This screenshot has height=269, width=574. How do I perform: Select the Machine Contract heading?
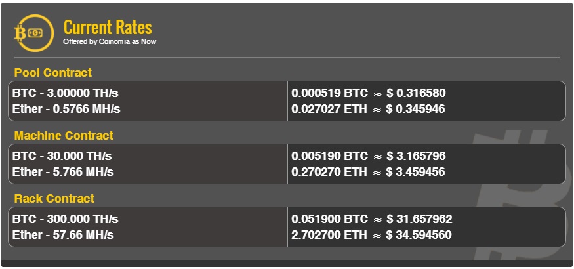pyautogui.click(x=64, y=136)
